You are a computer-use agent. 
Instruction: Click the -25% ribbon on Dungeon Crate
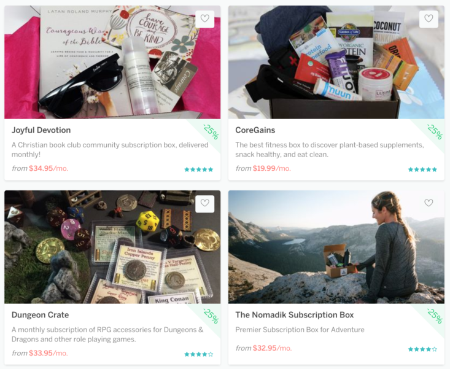tap(211, 316)
